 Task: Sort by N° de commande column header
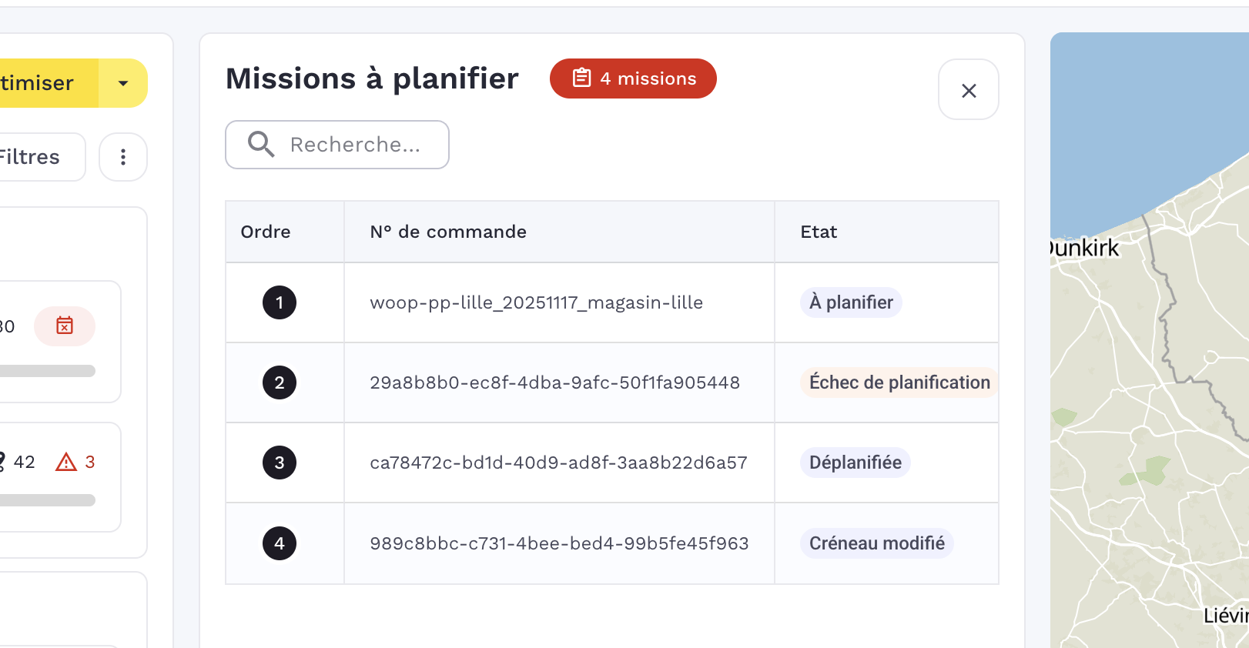pyautogui.click(x=448, y=232)
